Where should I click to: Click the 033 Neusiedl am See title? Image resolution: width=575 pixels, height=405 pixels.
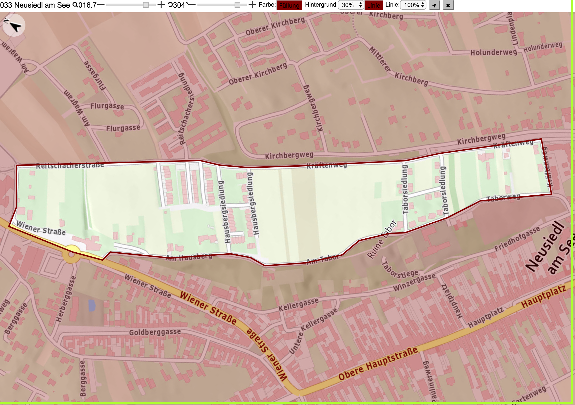tap(35, 5)
